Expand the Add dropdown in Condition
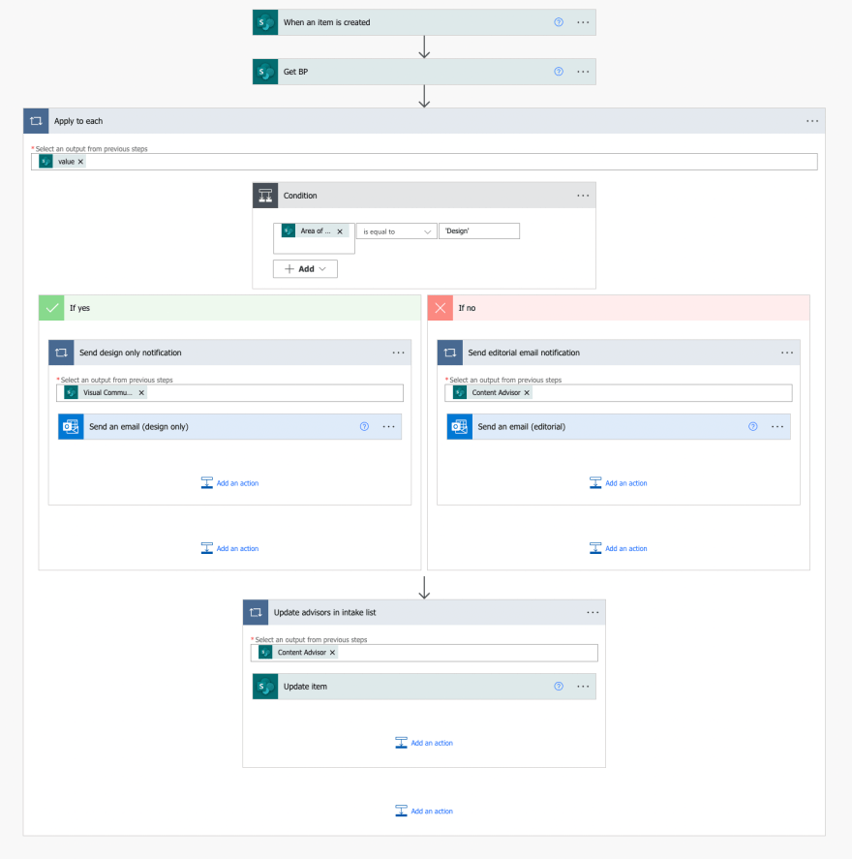 305,269
